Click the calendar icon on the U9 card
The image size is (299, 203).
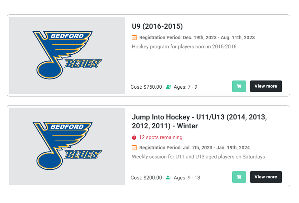click(134, 37)
